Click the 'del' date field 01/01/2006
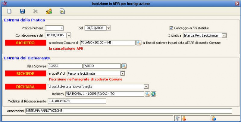 (x=95, y=28)
